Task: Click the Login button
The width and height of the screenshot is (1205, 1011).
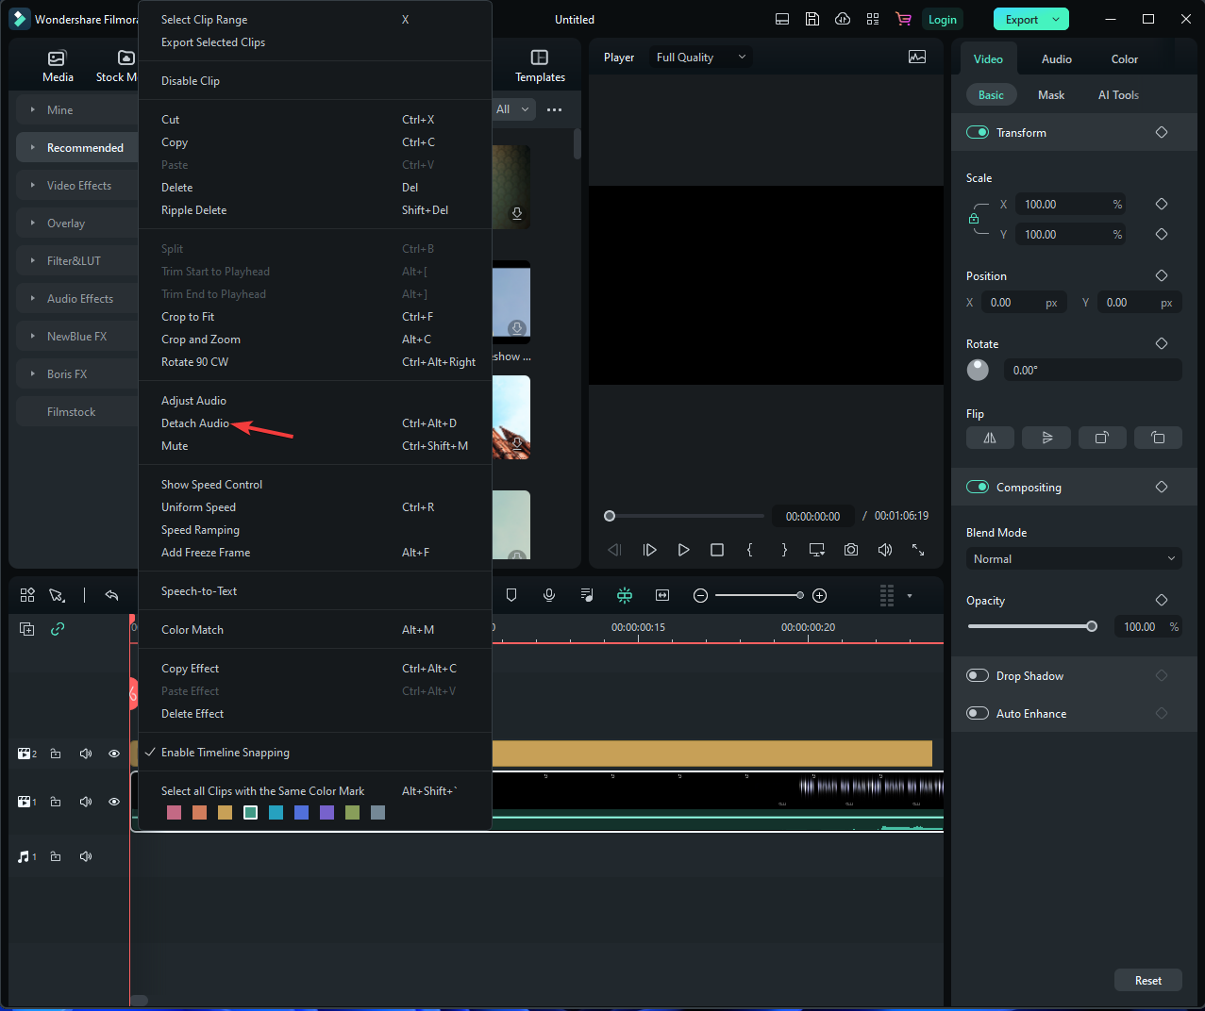Action: [943, 19]
